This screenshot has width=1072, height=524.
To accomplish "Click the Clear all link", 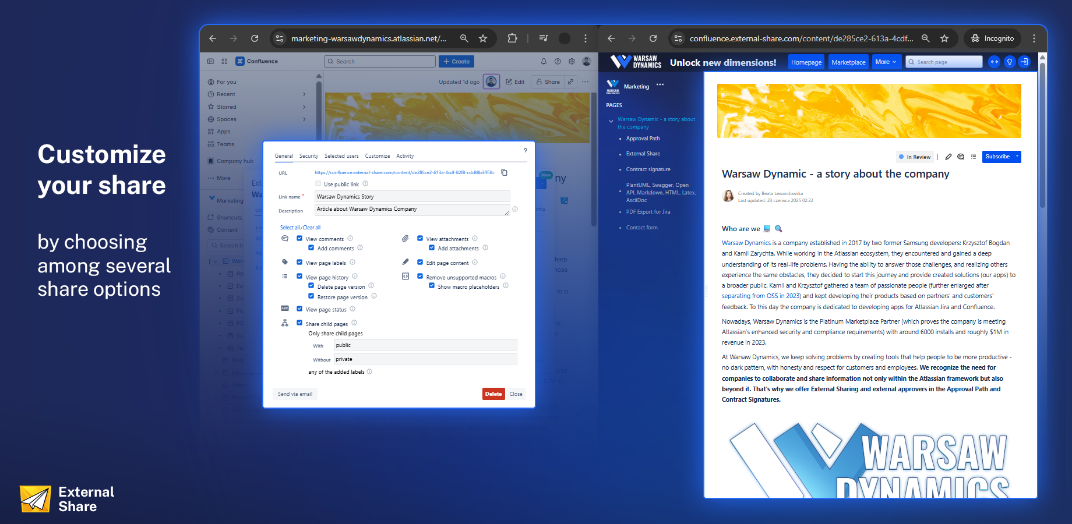I will click(312, 228).
